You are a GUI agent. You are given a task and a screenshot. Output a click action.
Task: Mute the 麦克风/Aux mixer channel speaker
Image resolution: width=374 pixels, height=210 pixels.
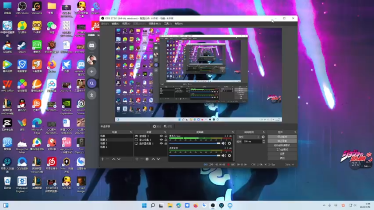(224, 143)
